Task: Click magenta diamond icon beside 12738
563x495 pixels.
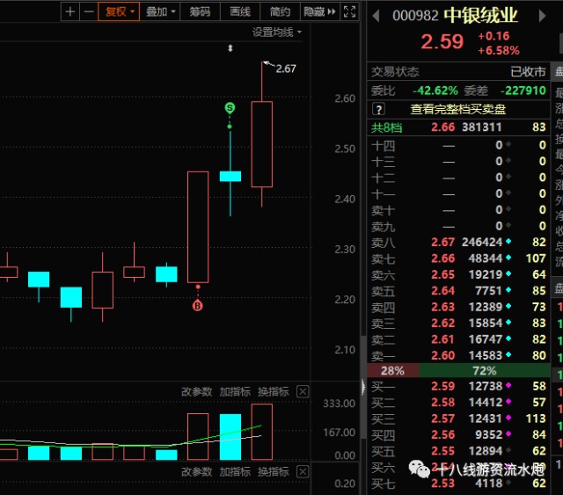Action: coord(508,385)
